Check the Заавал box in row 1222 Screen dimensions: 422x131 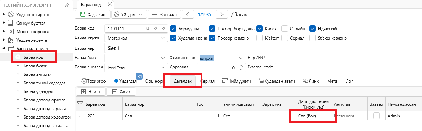click(376, 116)
